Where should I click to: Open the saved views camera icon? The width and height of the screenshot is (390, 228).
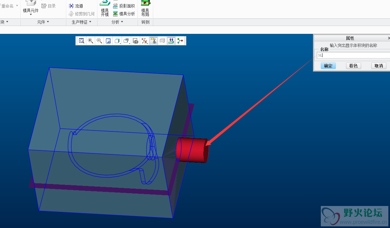pos(135,41)
